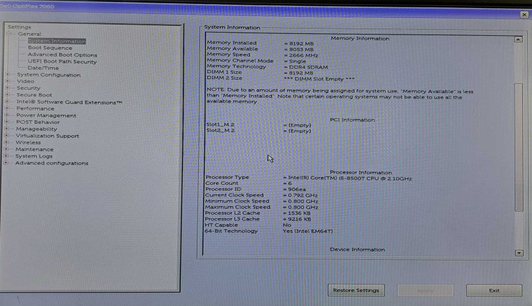Expand the Secure Boot node
The height and width of the screenshot is (306, 532).
click(7, 94)
